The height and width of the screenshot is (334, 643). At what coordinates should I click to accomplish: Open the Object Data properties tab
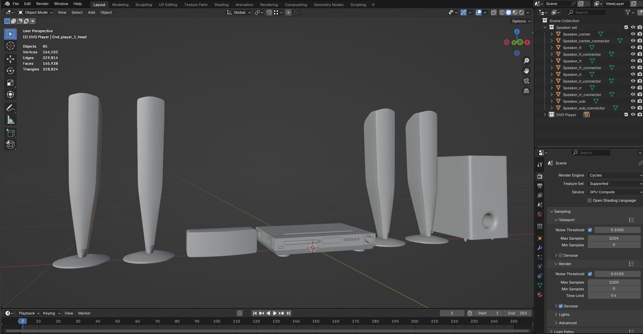point(540,285)
